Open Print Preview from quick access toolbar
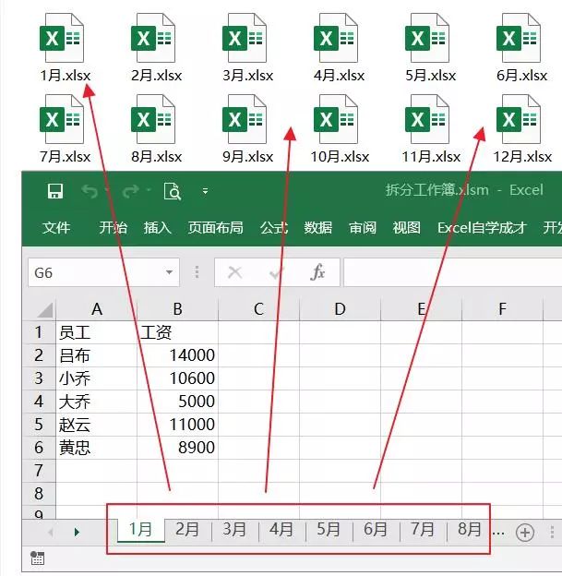 (x=173, y=191)
